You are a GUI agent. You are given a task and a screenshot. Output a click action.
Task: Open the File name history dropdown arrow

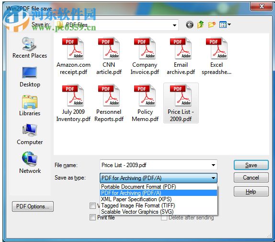pyautogui.click(x=213, y=165)
